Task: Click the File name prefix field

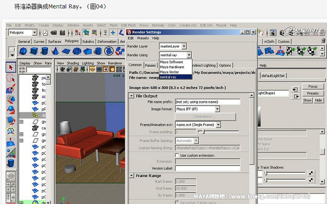Action: (x=208, y=102)
